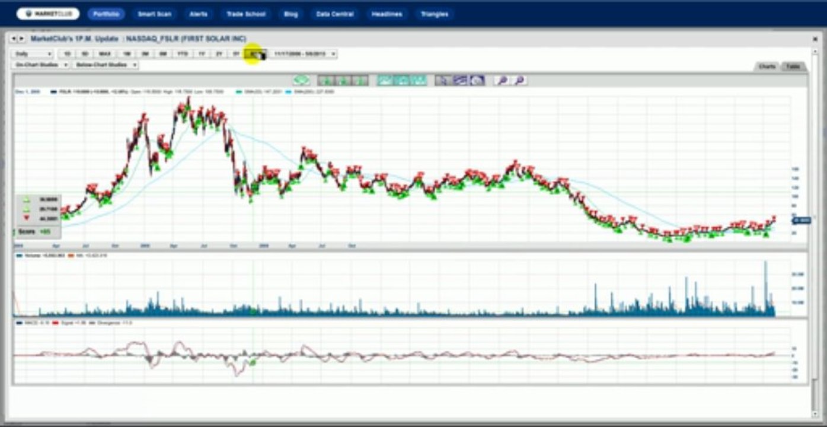
Task: Open Headlines in top navigation
Action: 387,14
